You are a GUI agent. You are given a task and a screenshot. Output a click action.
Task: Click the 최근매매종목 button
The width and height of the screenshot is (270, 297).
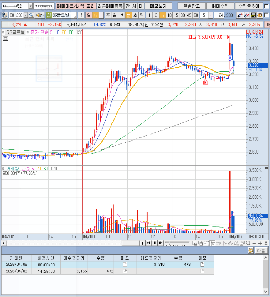tap(110, 6)
